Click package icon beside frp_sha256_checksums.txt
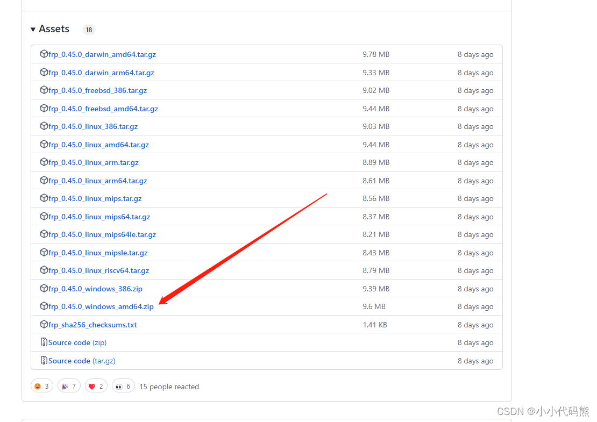The image size is (597, 422). click(44, 324)
